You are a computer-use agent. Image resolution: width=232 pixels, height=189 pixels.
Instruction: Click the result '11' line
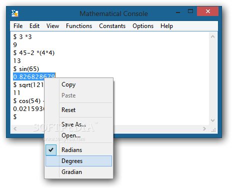(x=16, y=93)
